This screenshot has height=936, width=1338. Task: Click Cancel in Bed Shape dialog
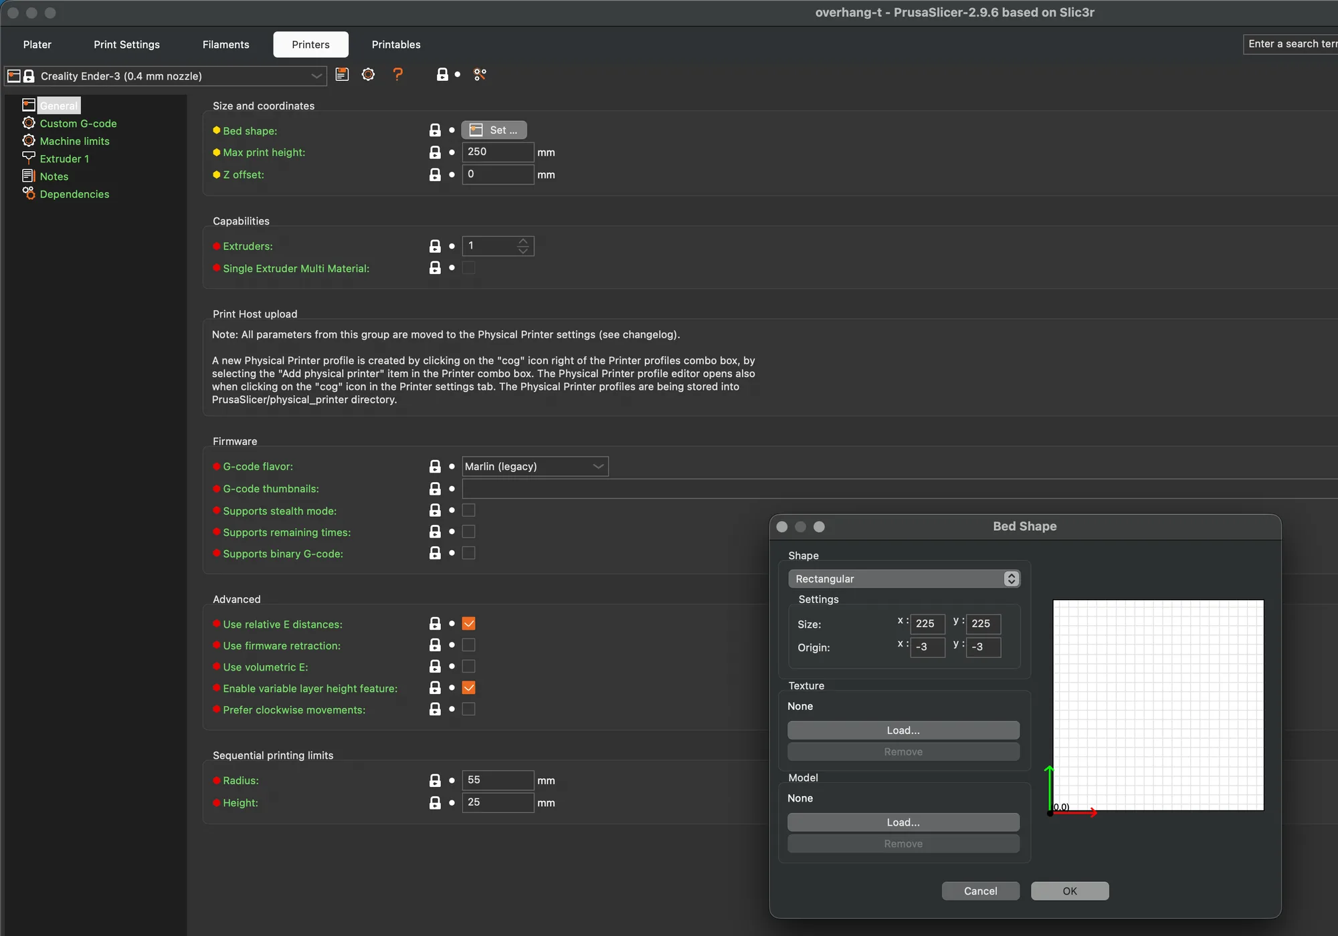tap(980, 891)
